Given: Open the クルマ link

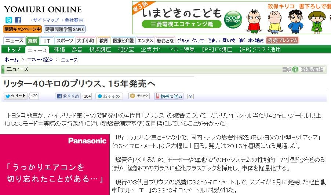Looking at the screenshot, I should click(198, 40).
